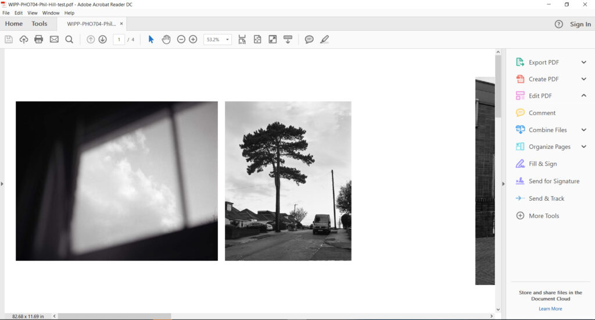The image size is (595, 320).
Task: Click the Save file icon
Action: 8,39
